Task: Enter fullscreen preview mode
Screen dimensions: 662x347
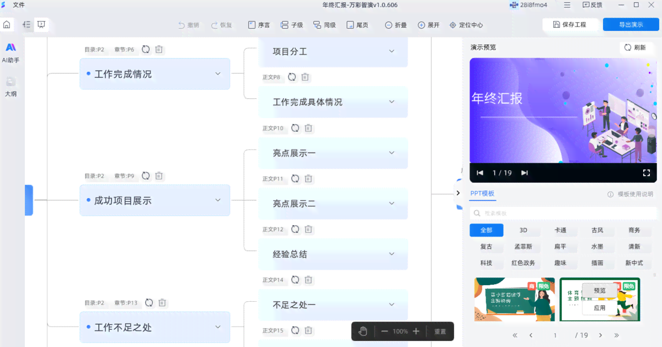Action: (647, 173)
